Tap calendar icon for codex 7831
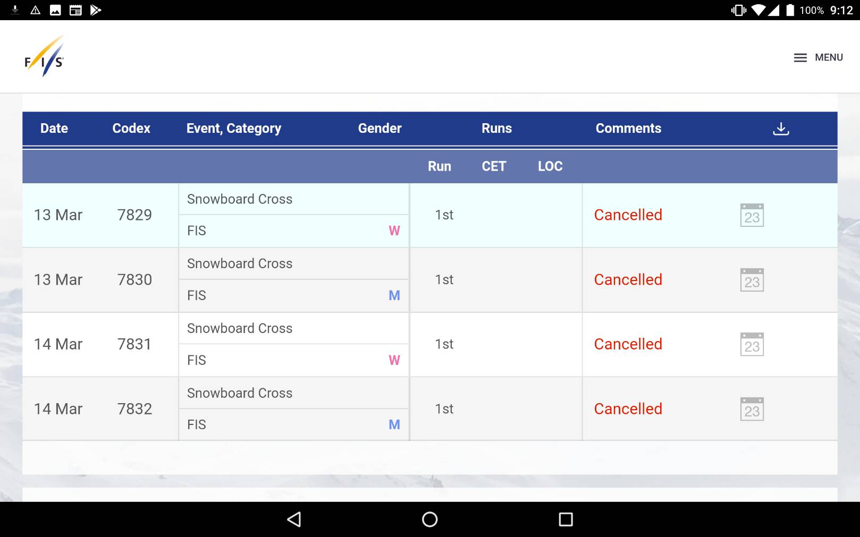Viewport: 860px width, 537px height. [x=752, y=345]
